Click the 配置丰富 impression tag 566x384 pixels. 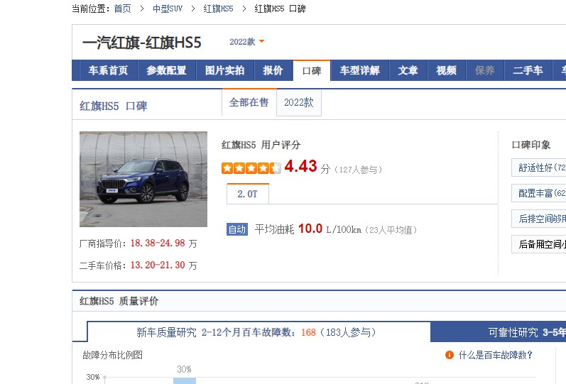(538, 193)
